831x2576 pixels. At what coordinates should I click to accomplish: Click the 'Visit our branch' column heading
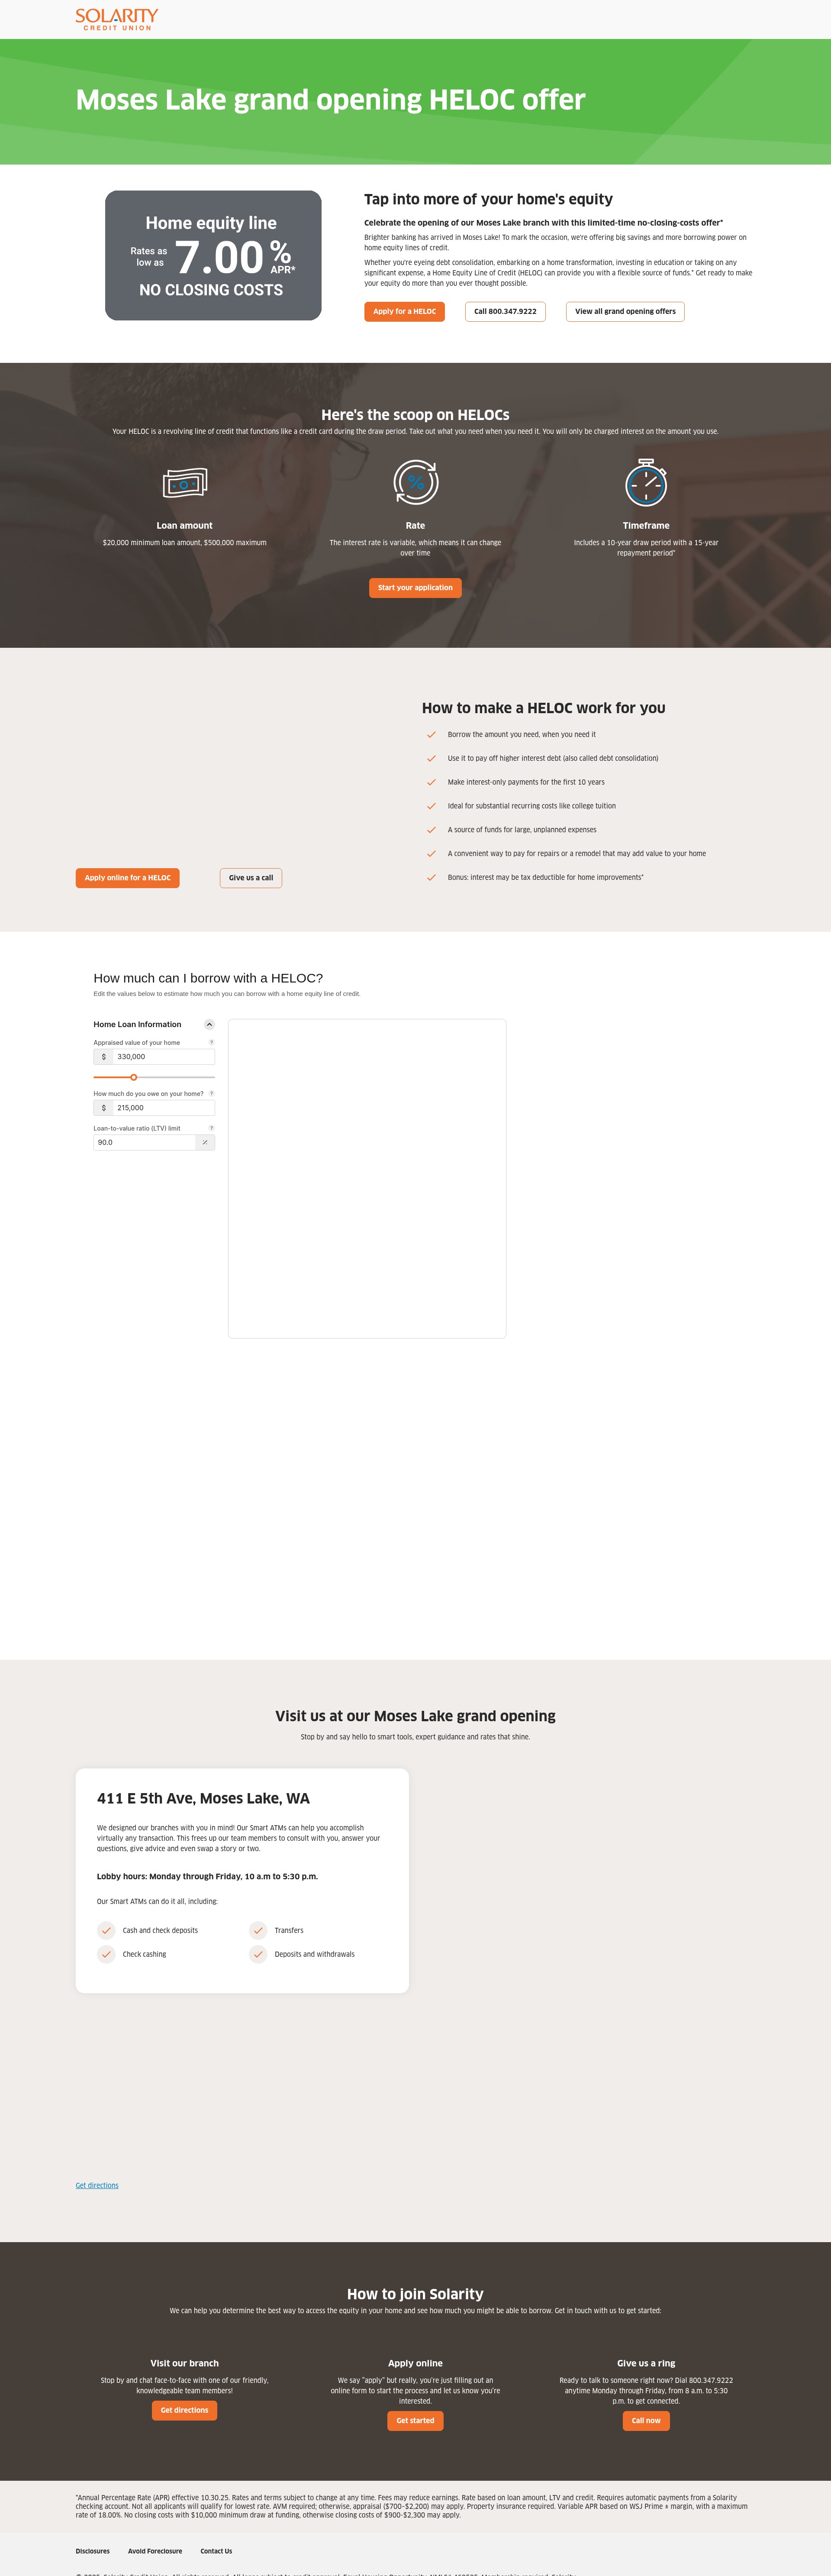click(184, 2363)
